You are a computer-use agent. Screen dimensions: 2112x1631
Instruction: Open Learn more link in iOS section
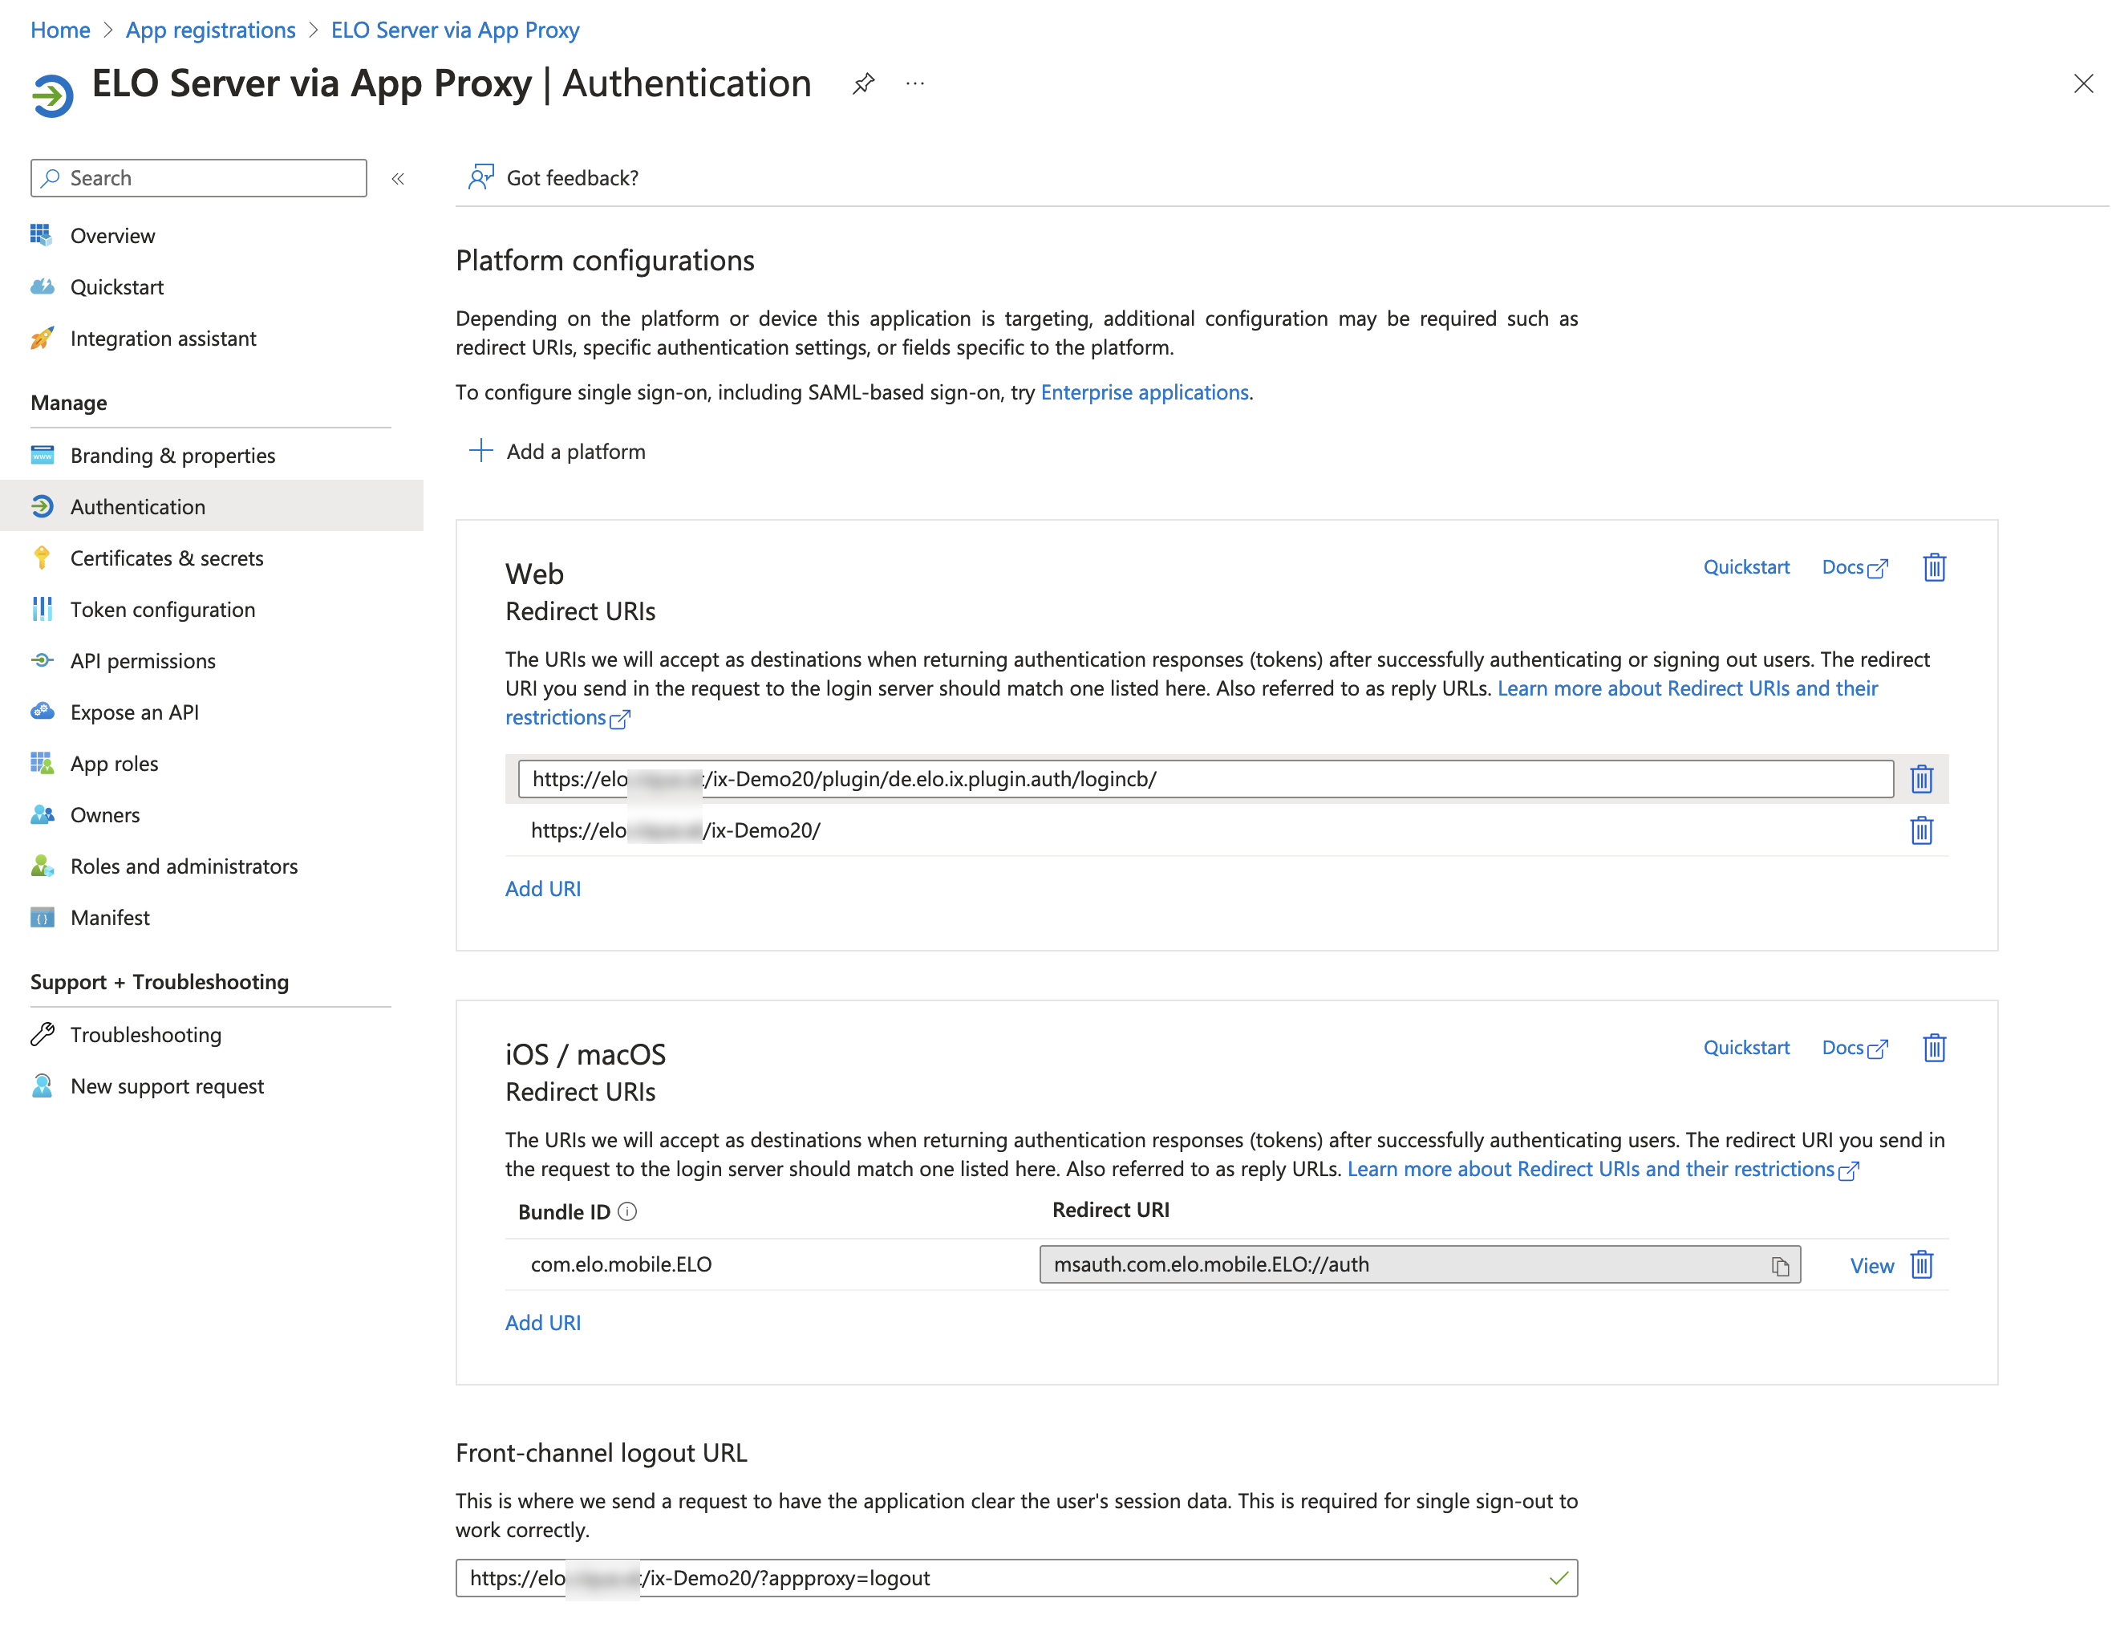click(x=1603, y=1169)
